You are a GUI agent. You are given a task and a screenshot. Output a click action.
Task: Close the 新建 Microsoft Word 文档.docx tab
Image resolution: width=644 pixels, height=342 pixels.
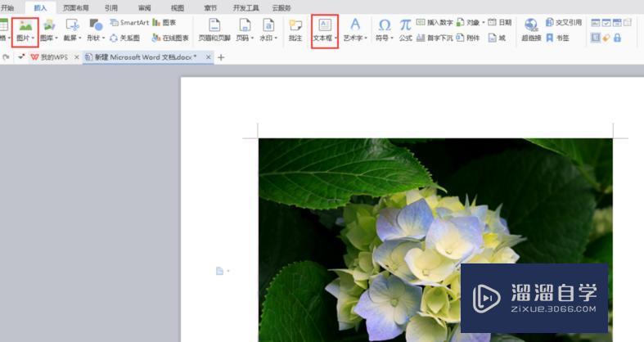[208, 57]
